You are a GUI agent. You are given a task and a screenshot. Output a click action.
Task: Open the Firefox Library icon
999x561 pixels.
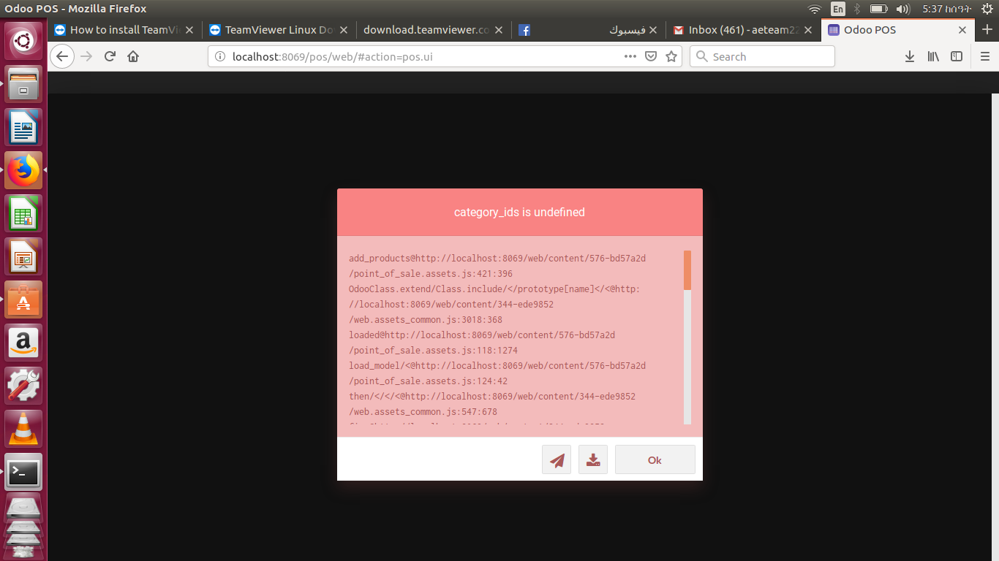coord(932,56)
